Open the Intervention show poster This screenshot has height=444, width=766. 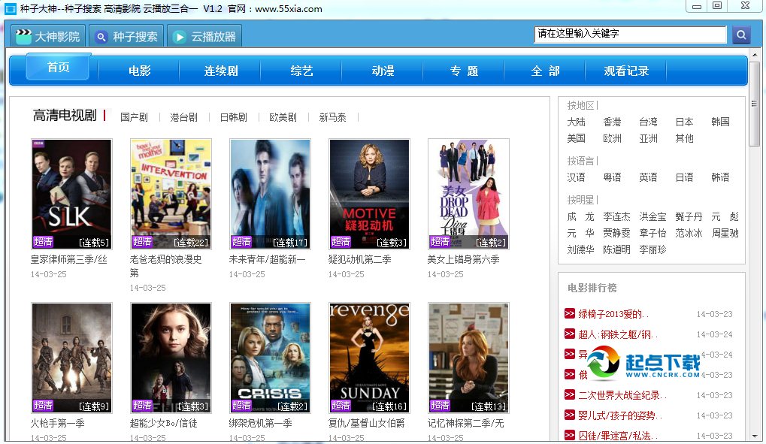(171, 195)
